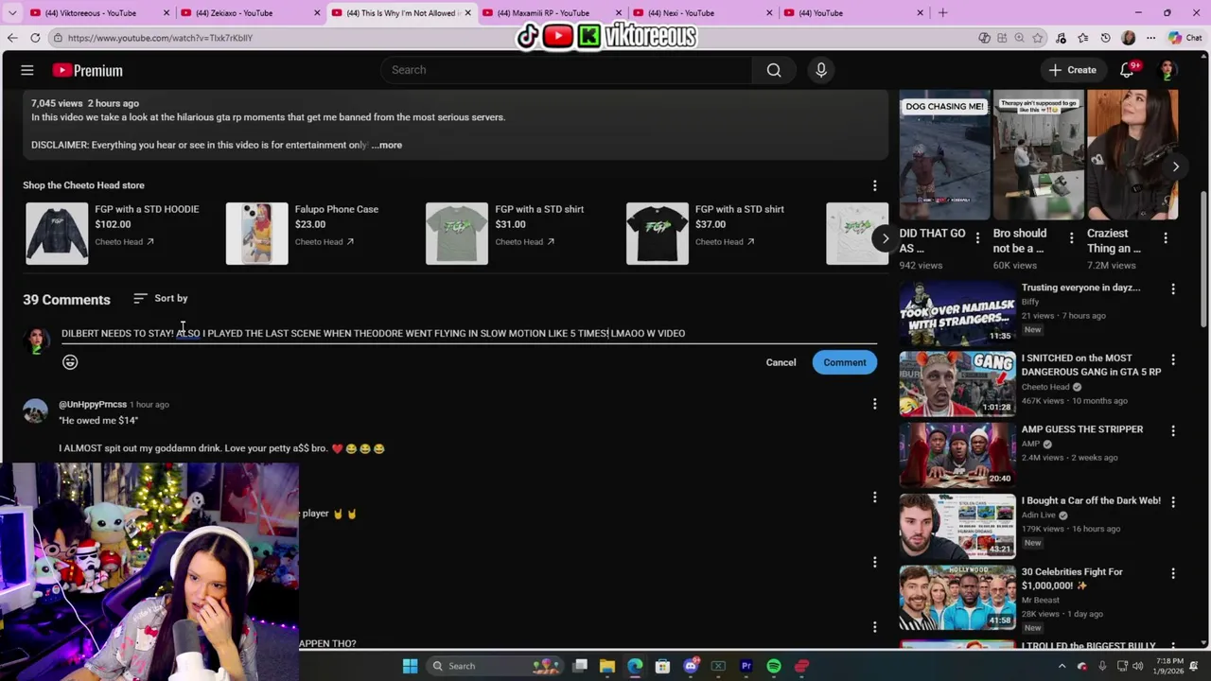This screenshot has width=1211, height=681.
Task: Open the DOG CHASING ME short
Action: point(944,155)
